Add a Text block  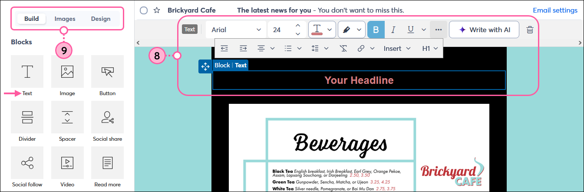27,72
